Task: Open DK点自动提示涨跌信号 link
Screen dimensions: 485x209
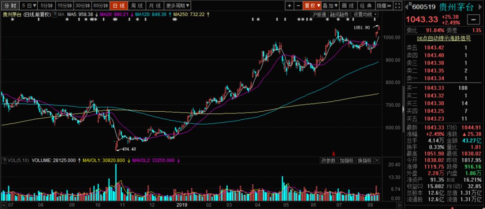Action: (444, 39)
